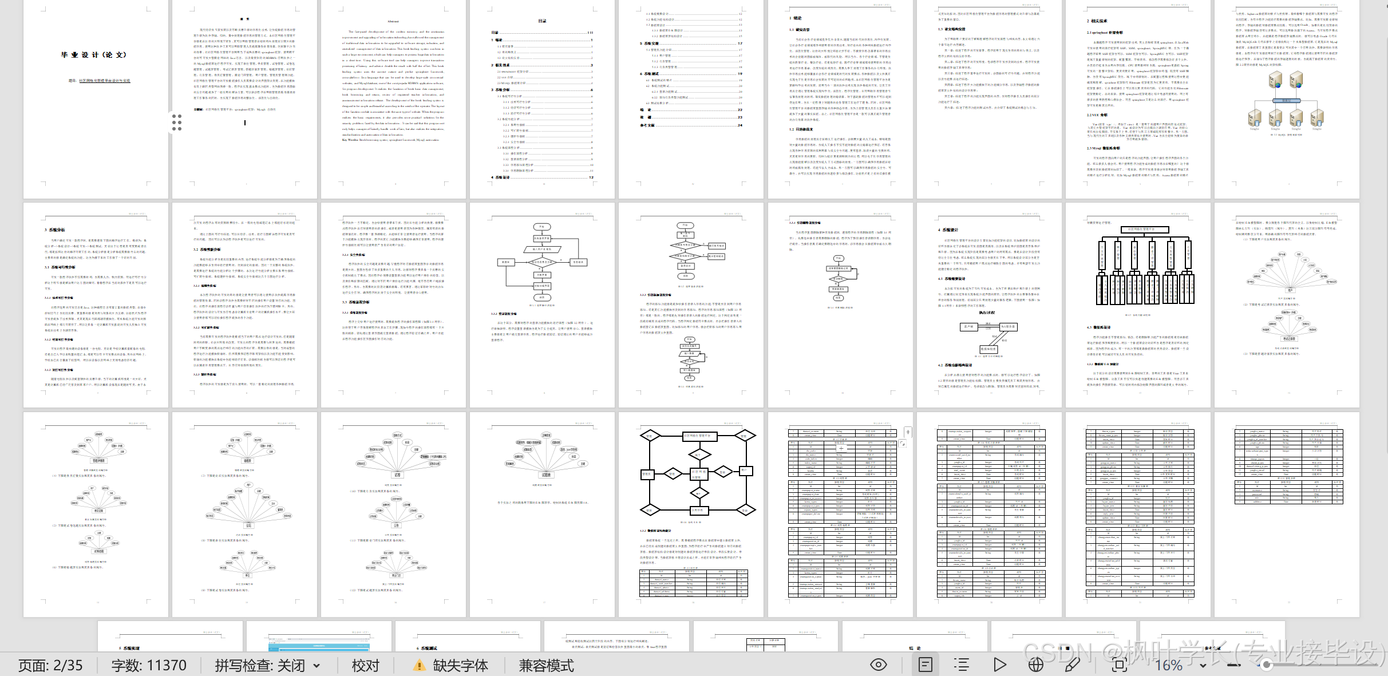
Task: Click the page count 2/35 indicator
Action: pyautogui.click(x=50, y=665)
